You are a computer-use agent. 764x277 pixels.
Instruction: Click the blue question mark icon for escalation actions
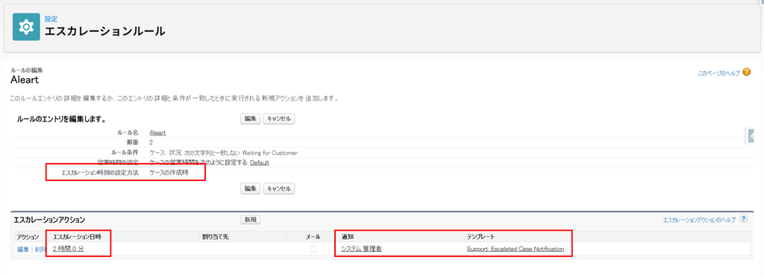743,219
